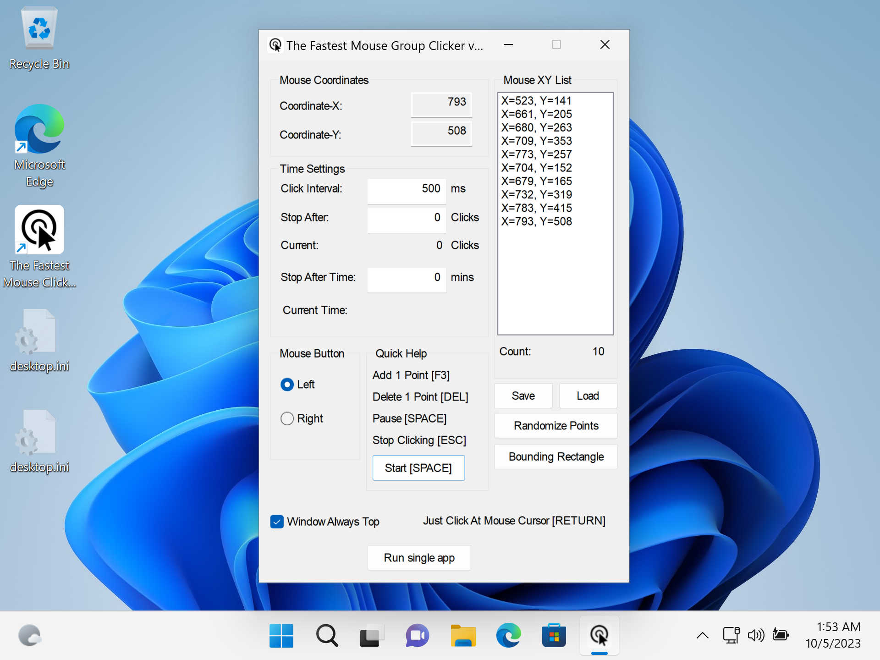Viewport: 880px width, 660px height.
Task: Select the Left mouse button radio button
Action: (286, 383)
